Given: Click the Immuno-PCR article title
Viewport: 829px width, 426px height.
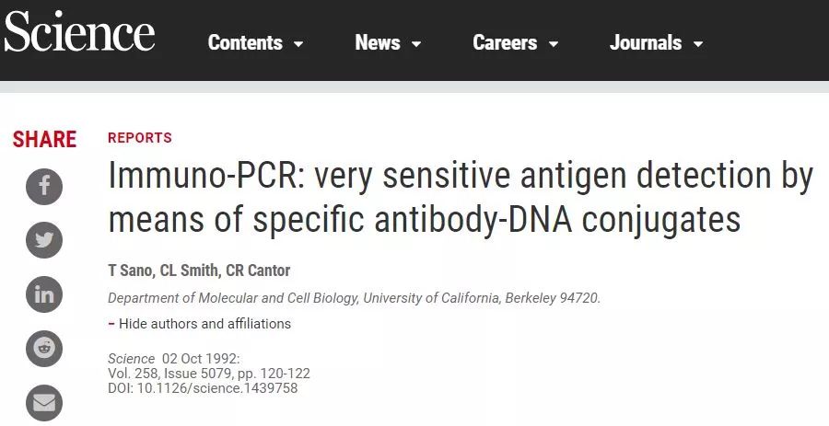Looking at the screenshot, I should (x=460, y=198).
